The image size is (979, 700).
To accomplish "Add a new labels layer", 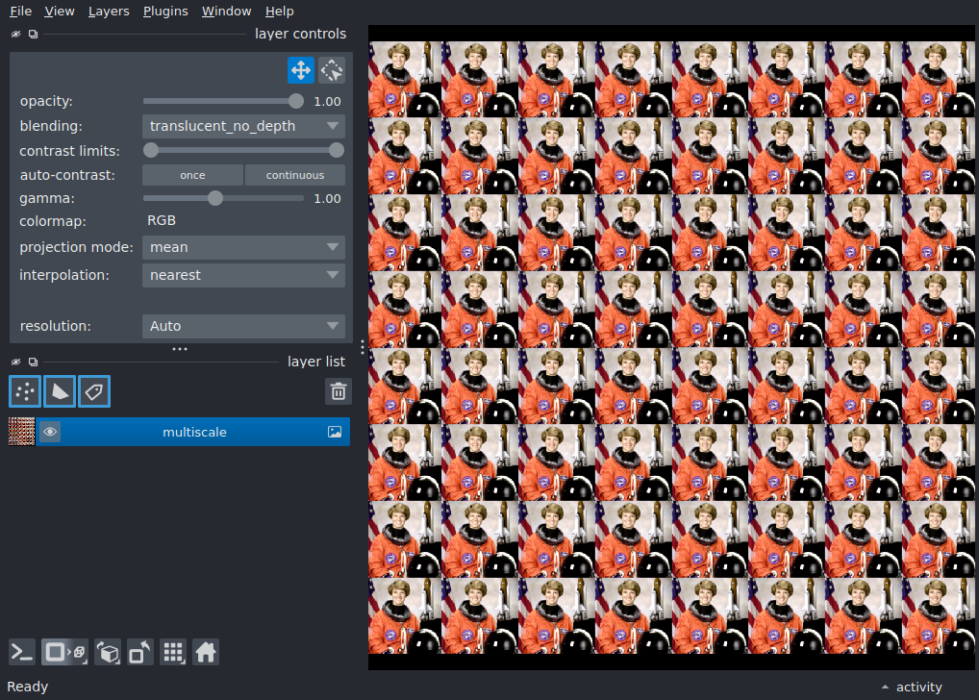I will coord(94,391).
